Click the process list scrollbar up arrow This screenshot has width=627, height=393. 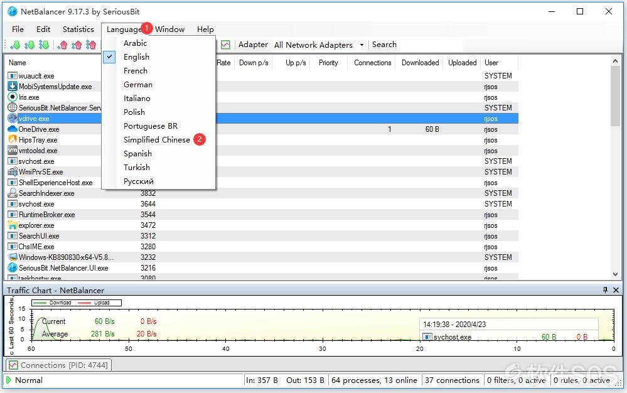point(616,61)
